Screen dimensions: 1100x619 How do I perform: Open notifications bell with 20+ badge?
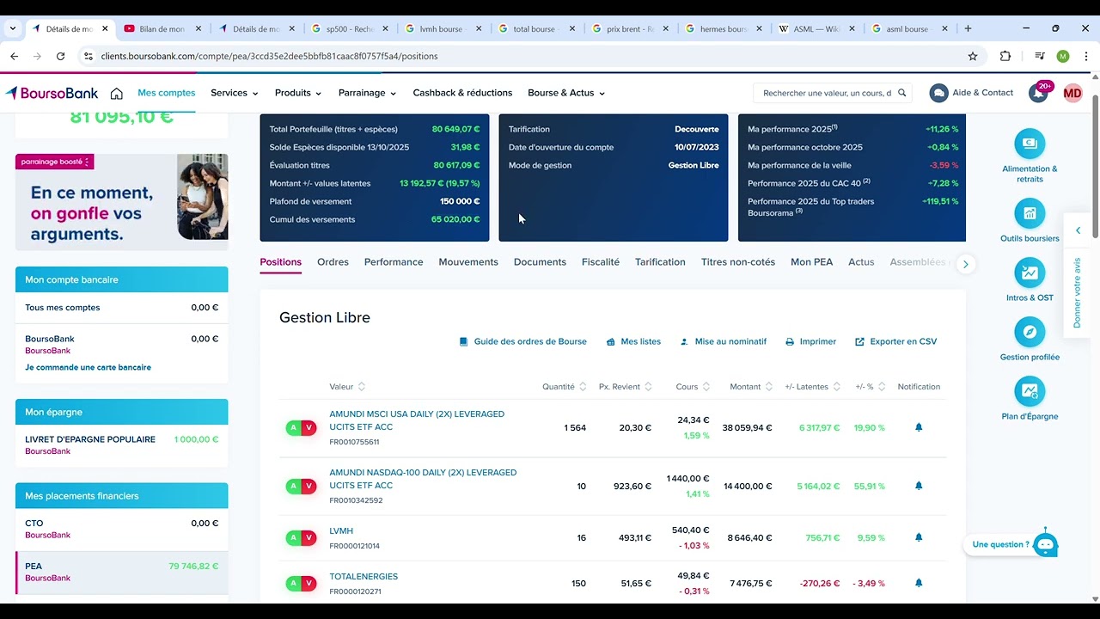pos(1039,93)
